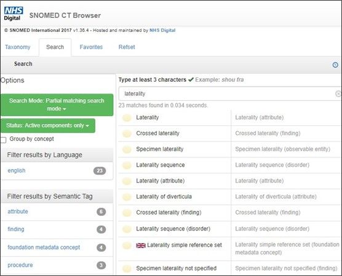Click Specimen laterality (observable entity) concept text

tap(283, 149)
